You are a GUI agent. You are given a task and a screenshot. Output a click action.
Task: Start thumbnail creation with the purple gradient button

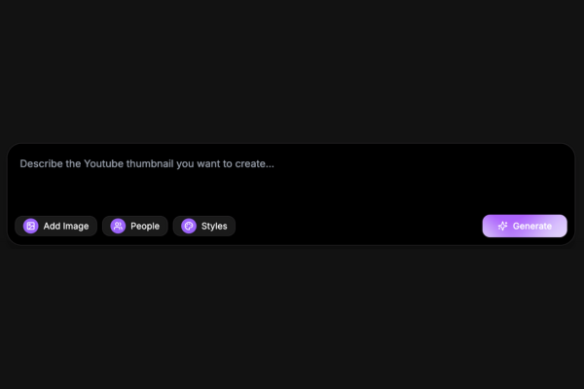[525, 226]
